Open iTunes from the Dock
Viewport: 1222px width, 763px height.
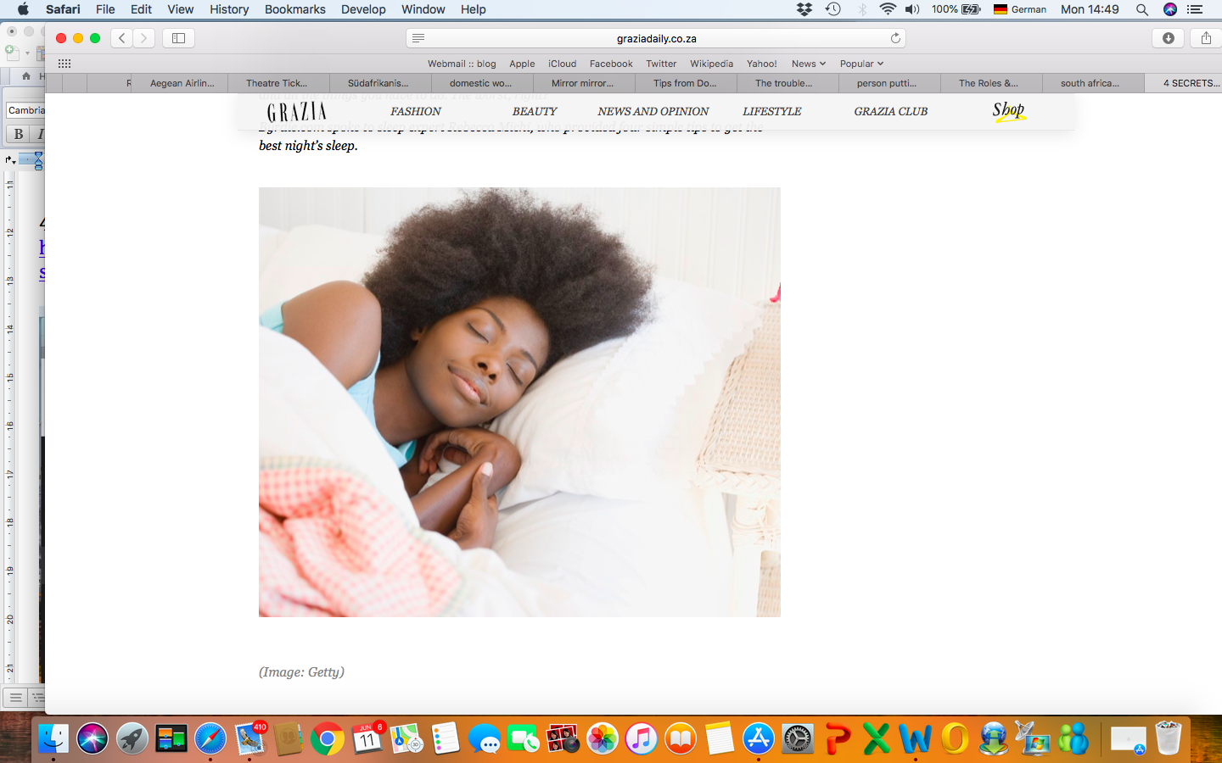(642, 738)
